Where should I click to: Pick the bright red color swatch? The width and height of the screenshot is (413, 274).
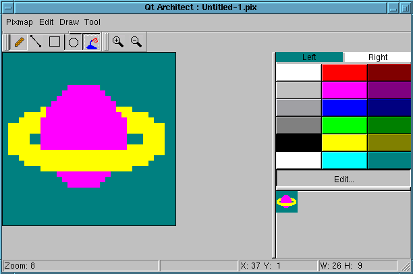pos(344,72)
